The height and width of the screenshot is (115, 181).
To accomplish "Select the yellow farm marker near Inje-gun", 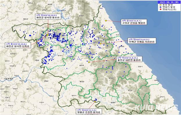I will [x=101, y=44].
